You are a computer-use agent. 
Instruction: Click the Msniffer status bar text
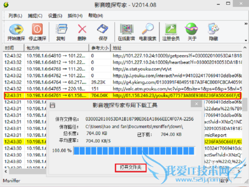click(x=11, y=181)
